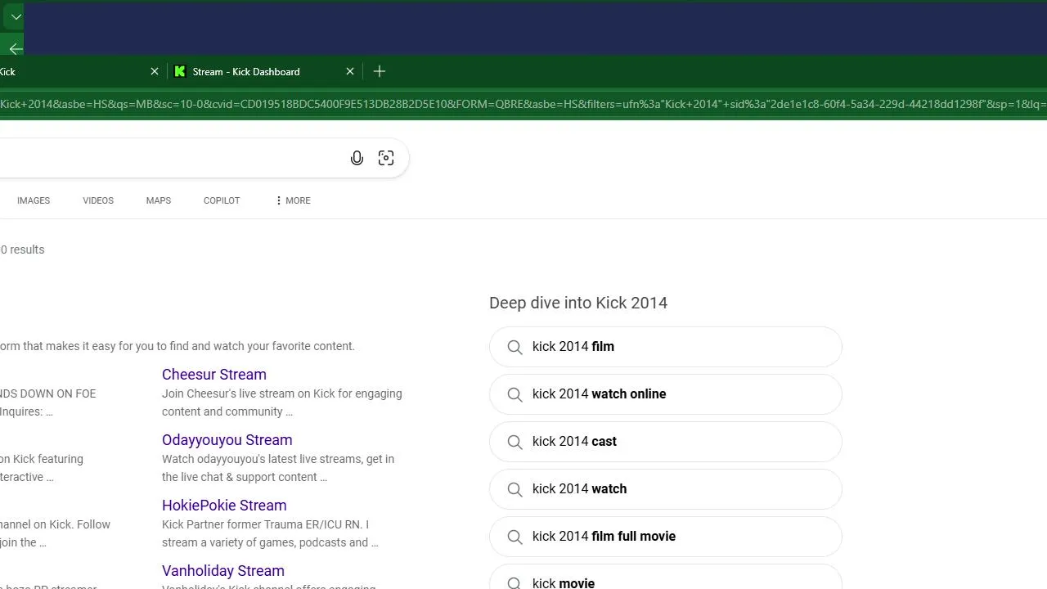Switch to the MAPS results tab
1047x589 pixels.
(x=159, y=200)
